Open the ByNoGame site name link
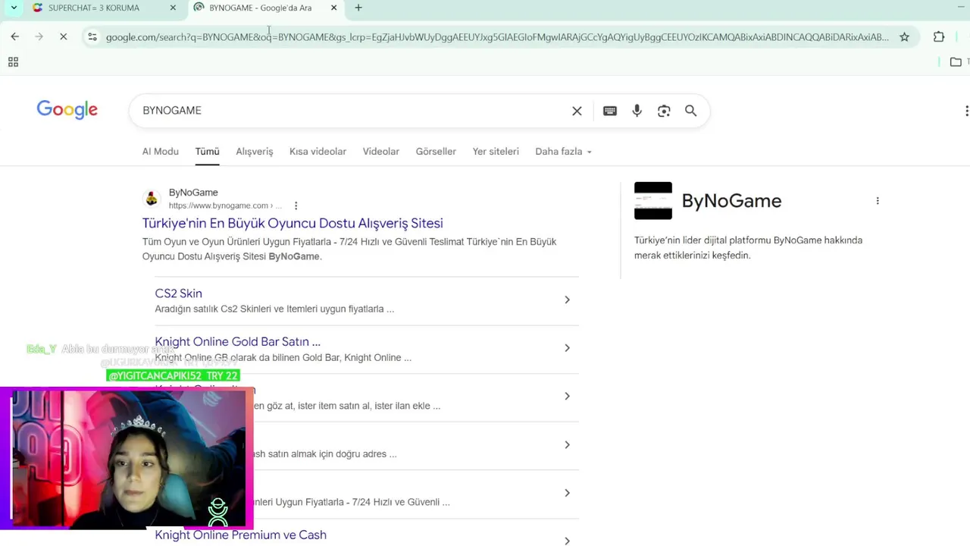Screen dimensions: 970x546 pyautogui.click(x=193, y=193)
